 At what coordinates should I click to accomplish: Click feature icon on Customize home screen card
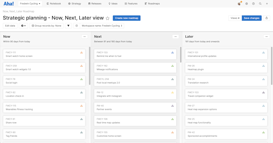tap(172, 132)
